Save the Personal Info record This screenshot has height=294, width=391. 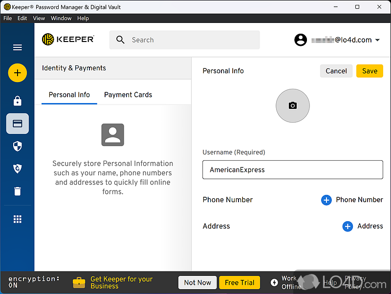coord(369,71)
